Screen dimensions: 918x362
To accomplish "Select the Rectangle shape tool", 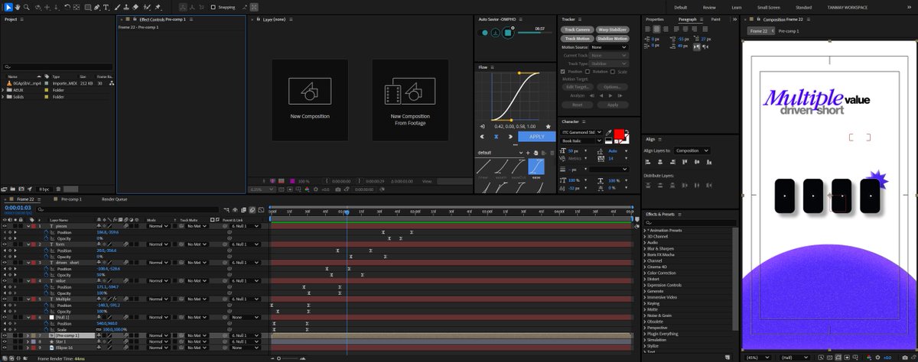I will 88,8.
